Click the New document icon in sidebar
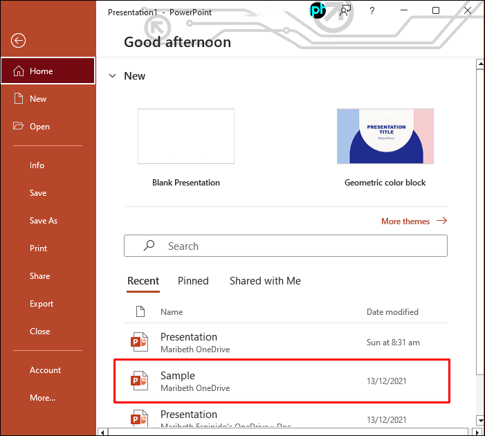 (19, 98)
